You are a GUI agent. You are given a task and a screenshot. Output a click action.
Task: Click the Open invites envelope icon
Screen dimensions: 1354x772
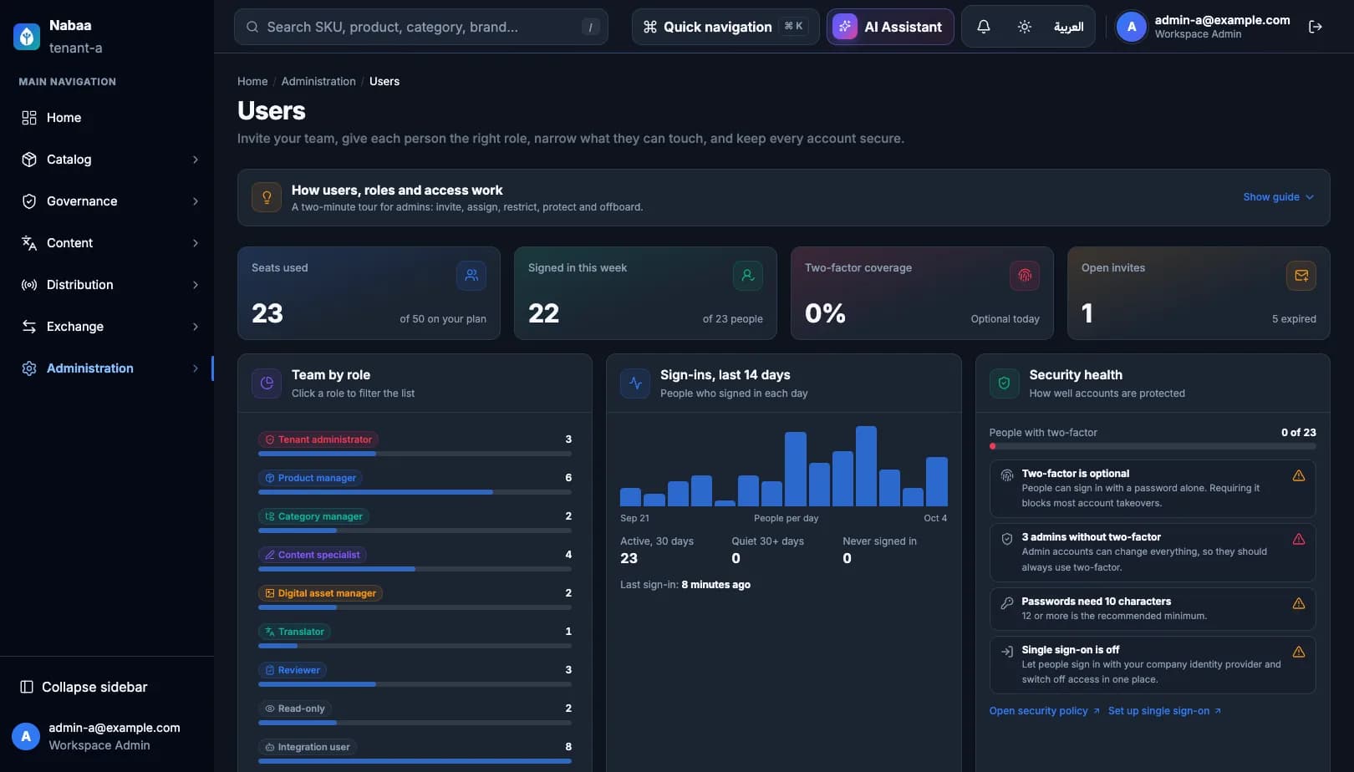[x=1301, y=275]
